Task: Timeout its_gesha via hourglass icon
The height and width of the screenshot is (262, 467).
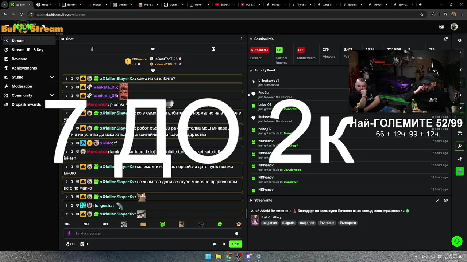Action: pos(72,206)
